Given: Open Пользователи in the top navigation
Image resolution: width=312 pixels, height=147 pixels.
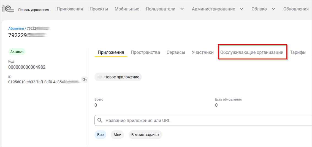Looking at the screenshot, I should click(x=161, y=9).
